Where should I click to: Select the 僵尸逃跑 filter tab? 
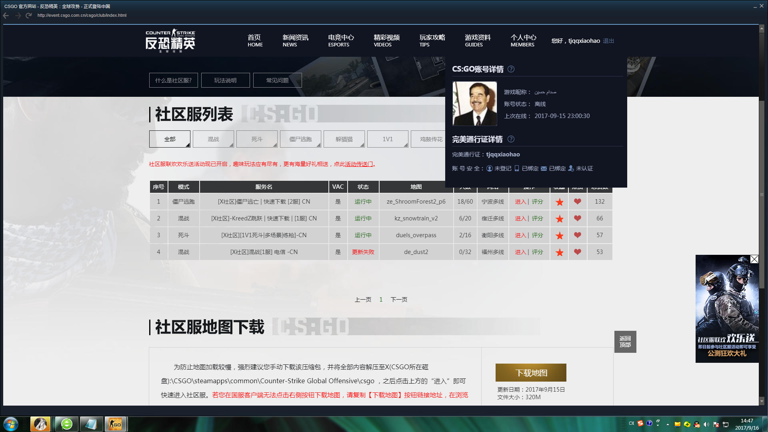pos(300,139)
